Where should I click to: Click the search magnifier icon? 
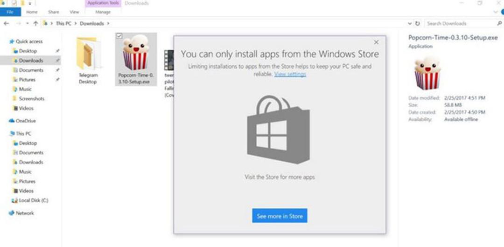(499, 23)
